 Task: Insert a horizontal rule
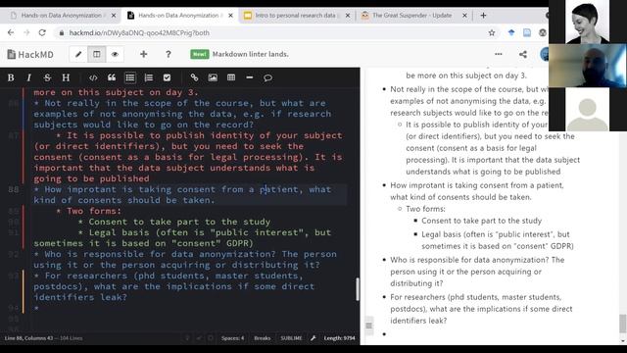[x=250, y=77]
